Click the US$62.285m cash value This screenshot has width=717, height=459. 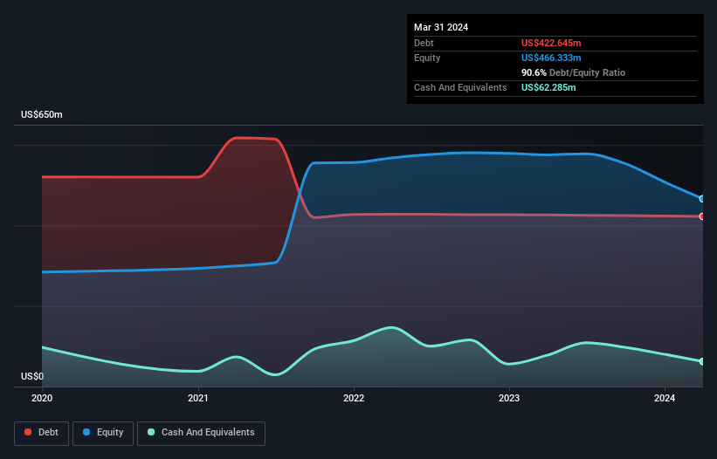[x=548, y=87]
